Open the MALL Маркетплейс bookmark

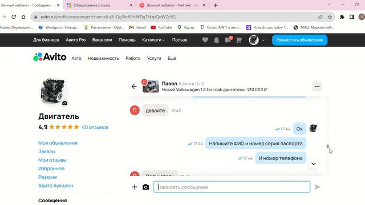(x=314, y=27)
